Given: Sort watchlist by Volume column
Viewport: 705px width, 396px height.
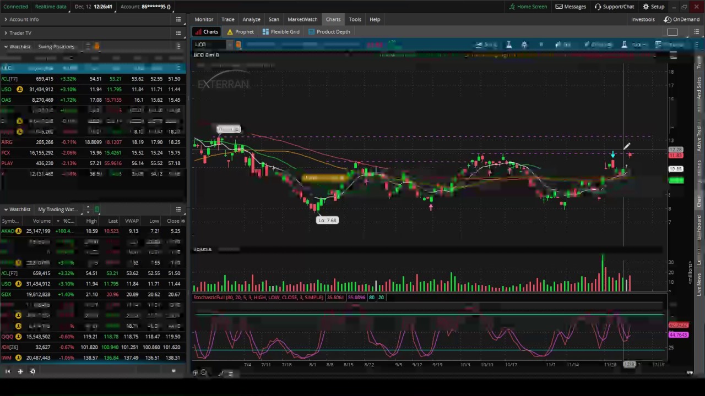Looking at the screenshot, I should coord(41,221).
